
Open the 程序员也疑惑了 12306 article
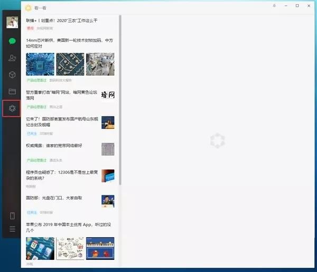62,175
